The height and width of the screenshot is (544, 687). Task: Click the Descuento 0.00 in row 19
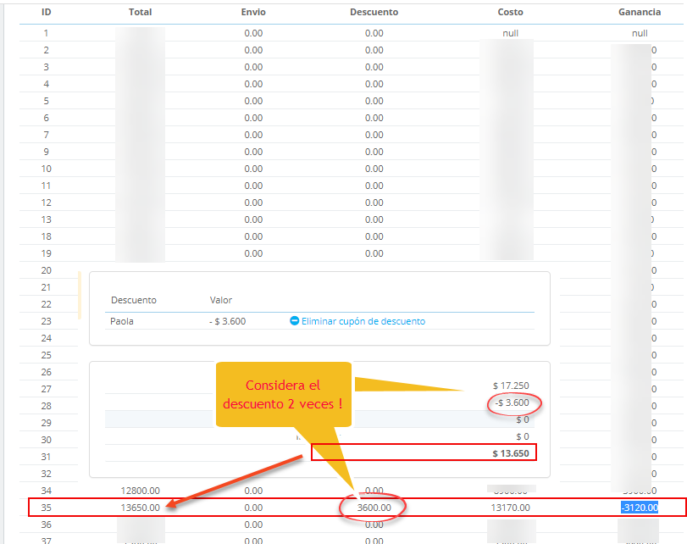374,253
